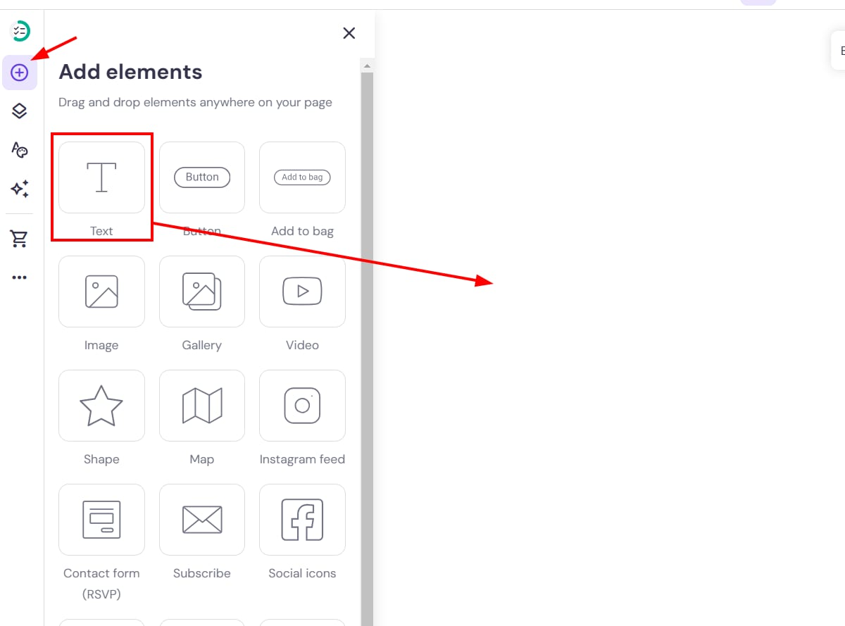Viewport: 845px width, 626px height.
Task: Choose the Subscribe envelope element
Action: (202, 520)
